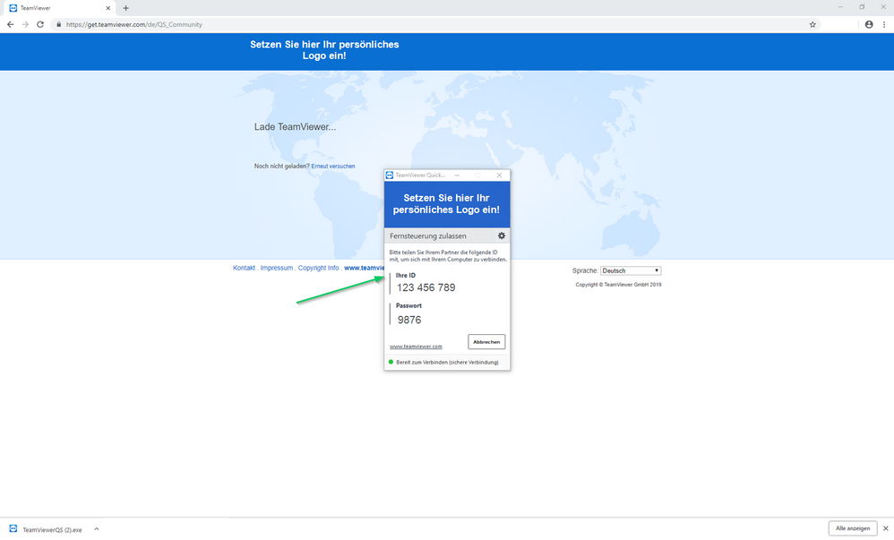Click the padlock site security icon

click(58, 24)
